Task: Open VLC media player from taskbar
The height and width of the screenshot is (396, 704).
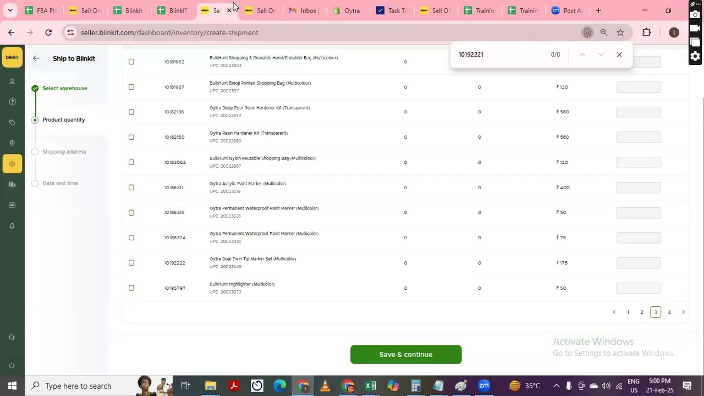Action: (x=325, y=386)
